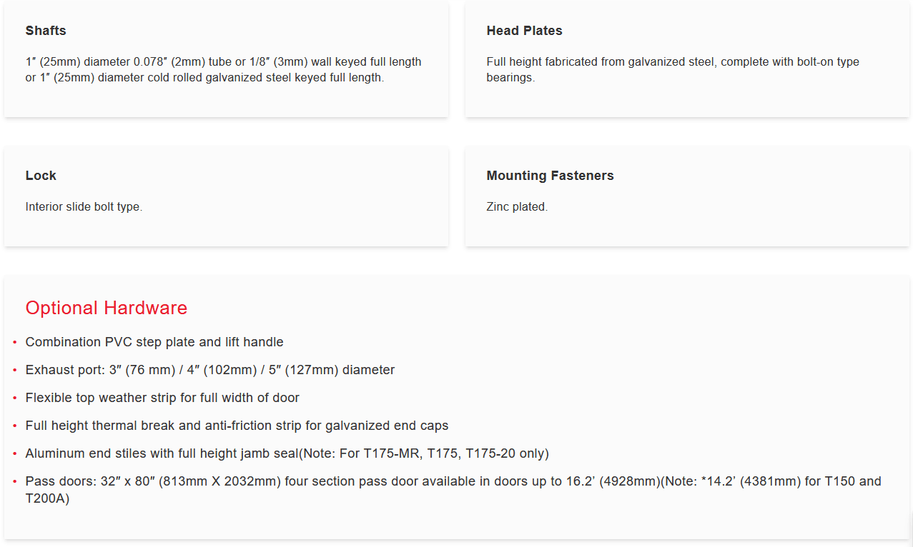Click the red bullet beside Flexible top weather strip
913x547 pixels.
(15, 398)
